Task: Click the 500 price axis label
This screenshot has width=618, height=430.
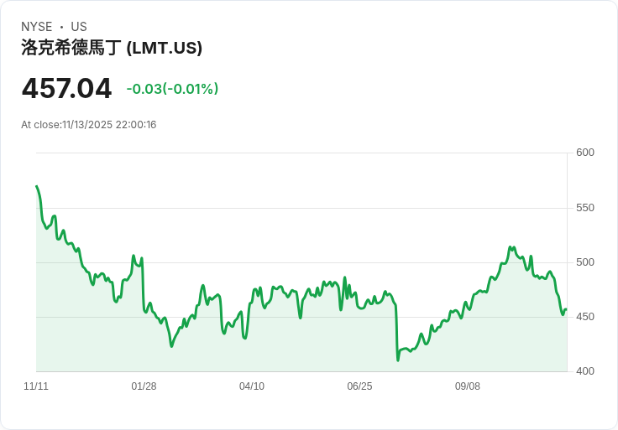Action: (x=585, y=262)
